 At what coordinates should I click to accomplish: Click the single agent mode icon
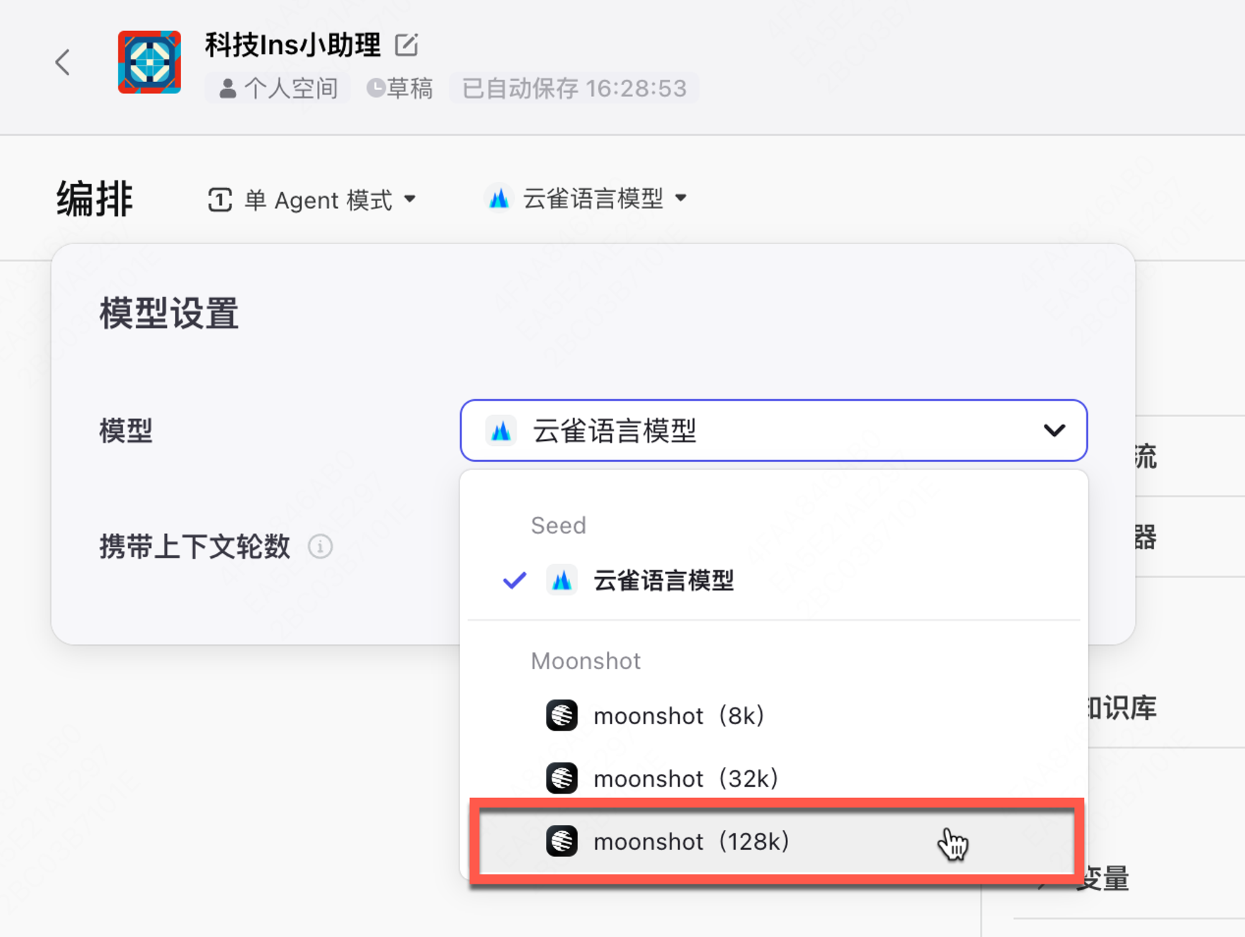[x=220, y=200]
